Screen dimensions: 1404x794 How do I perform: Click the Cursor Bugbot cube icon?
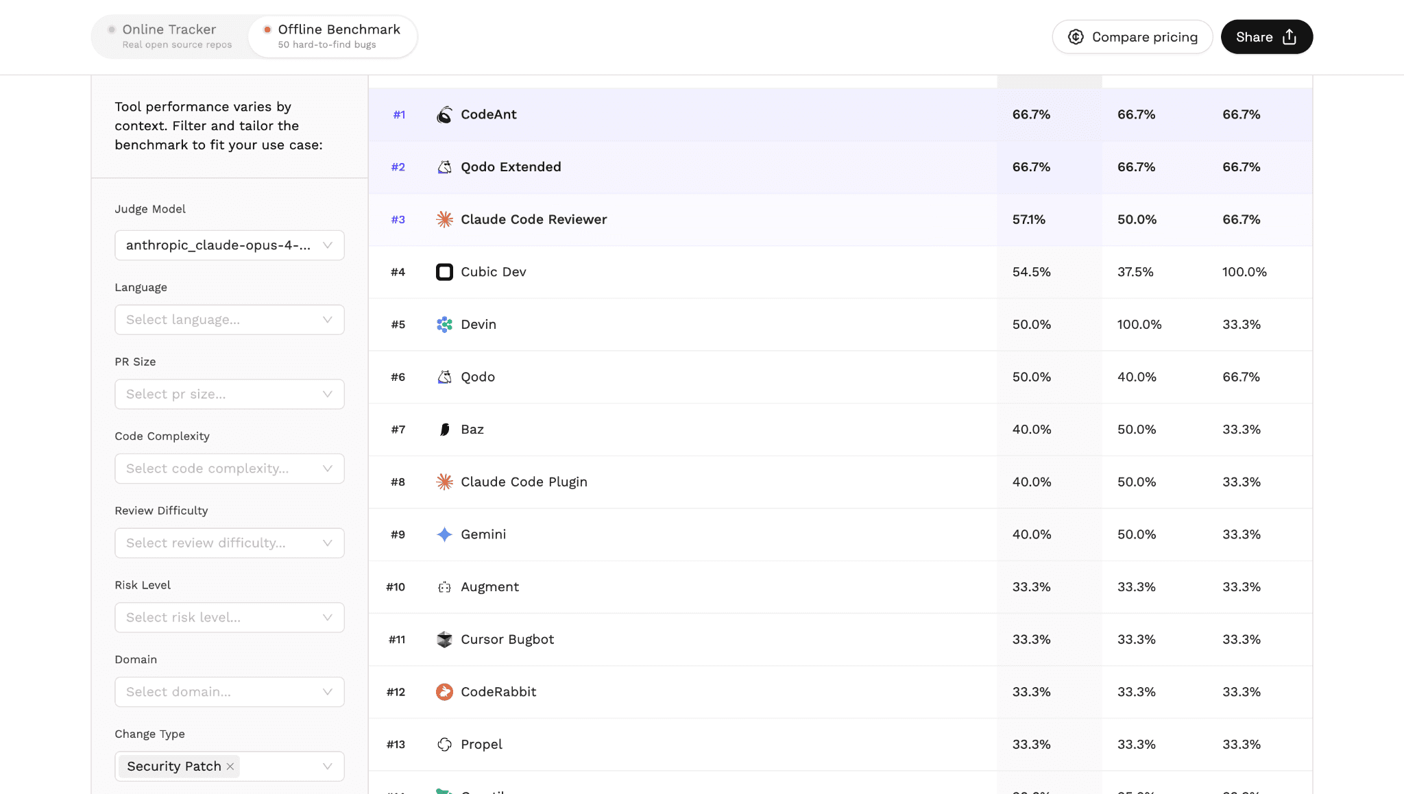(444, 640)
